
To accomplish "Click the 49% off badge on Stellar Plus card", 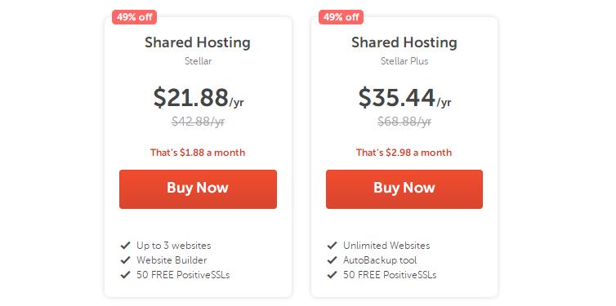I will [x=341, y=17].
